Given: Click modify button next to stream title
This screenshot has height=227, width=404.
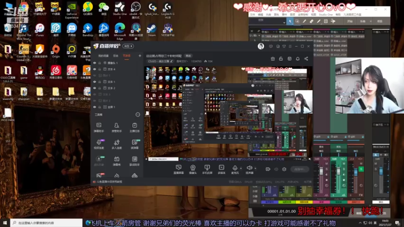Looking at the screenshot, I should point(188,56).
